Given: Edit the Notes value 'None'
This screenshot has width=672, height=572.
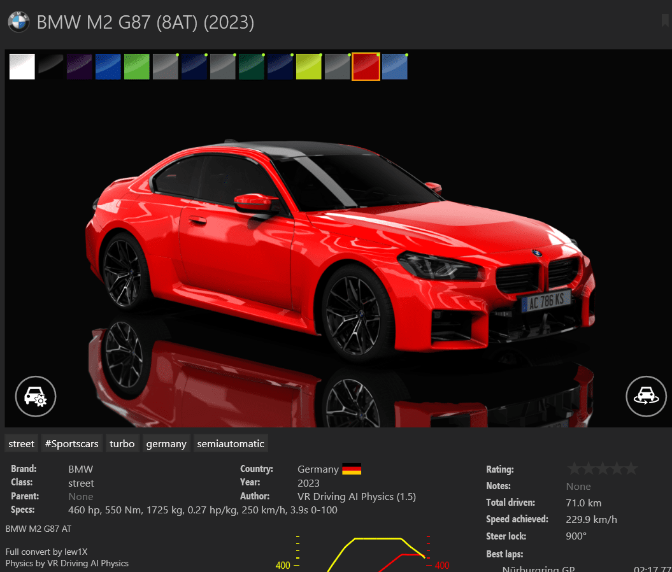Looking at the screenshot, I should [578, 486].
